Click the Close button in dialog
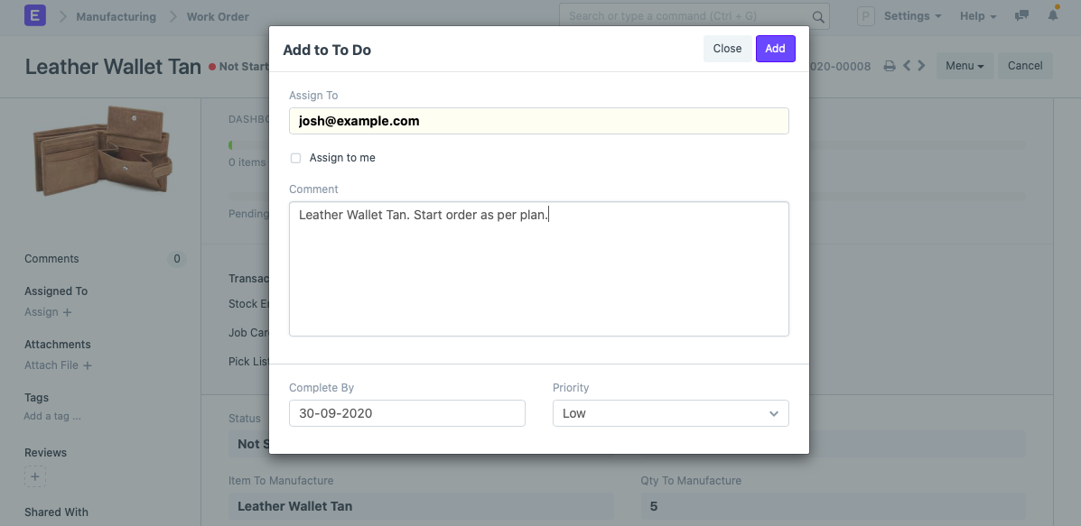The height and width of the screenshot is (526, 1081). point(727,48)
